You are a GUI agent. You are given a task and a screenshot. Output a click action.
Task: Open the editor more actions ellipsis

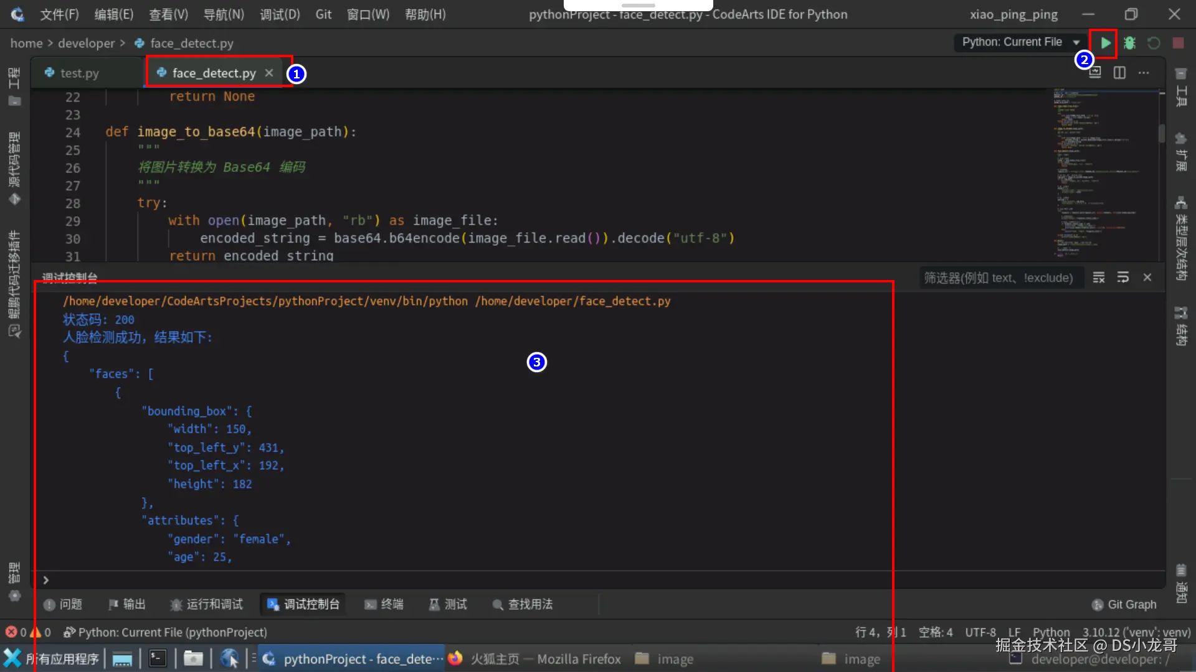[x=1144, y=73]
